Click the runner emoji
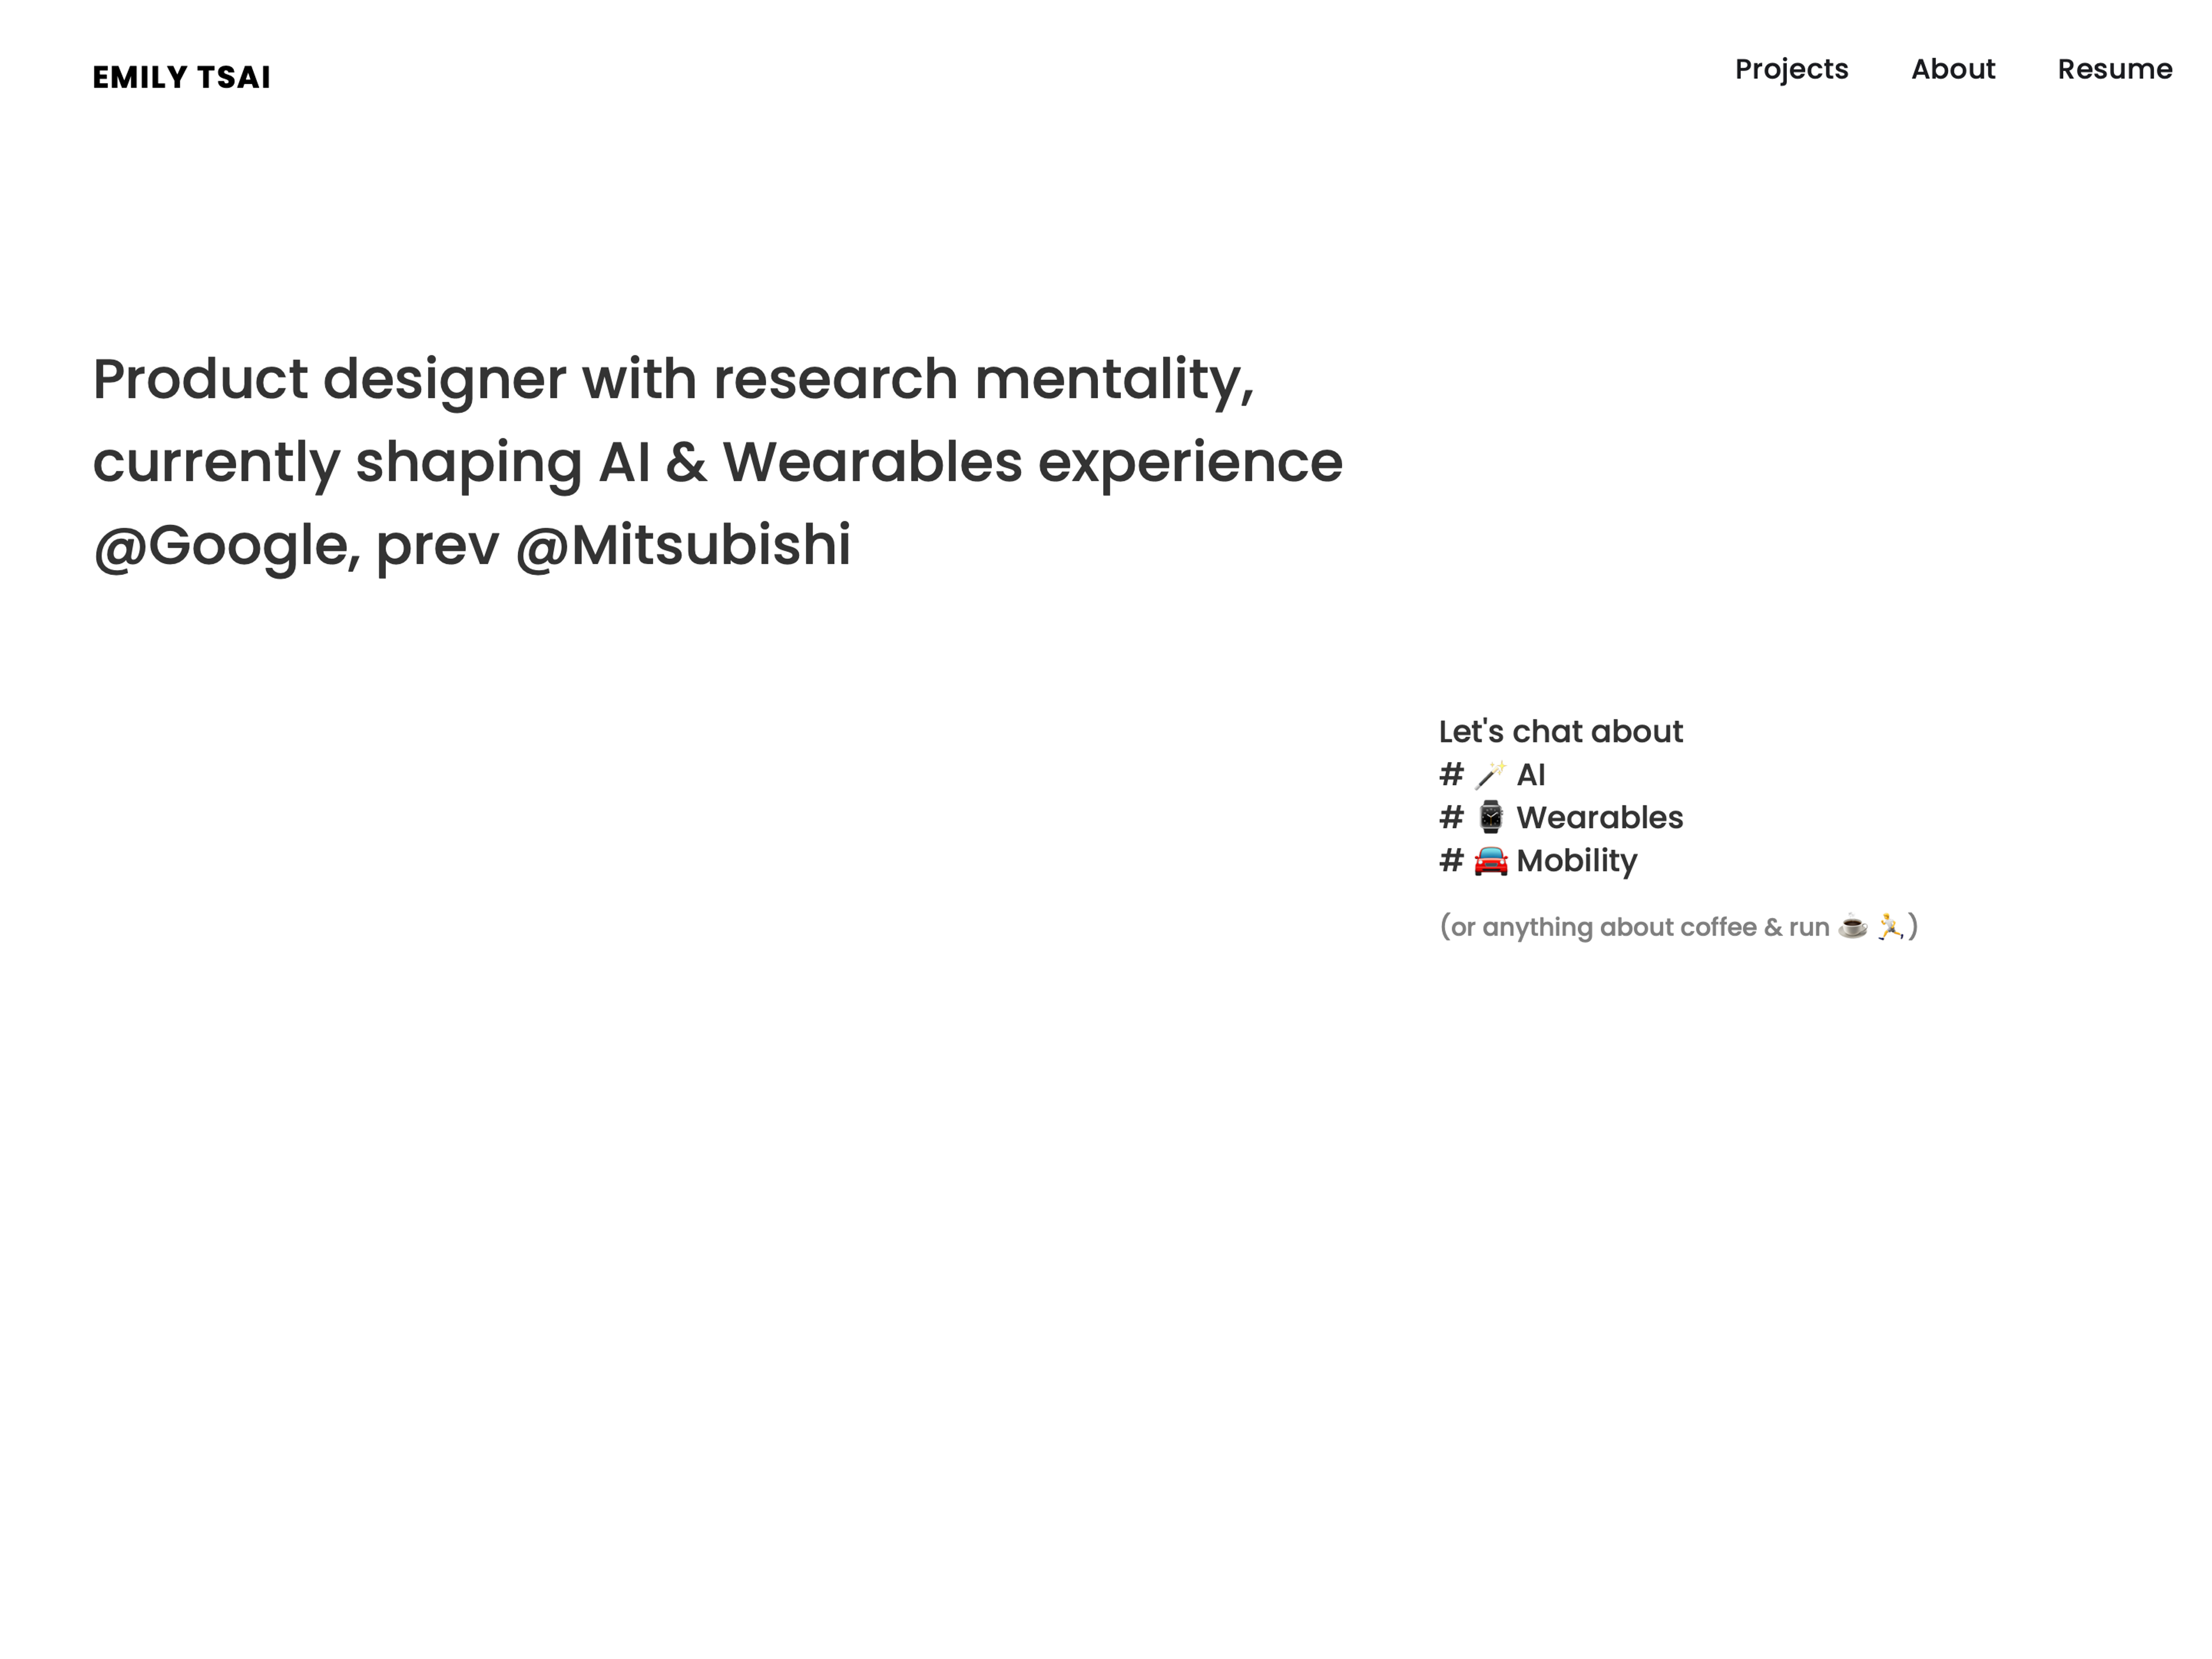The image size is (2212, 1659). pyautogui.click(x=1889, y=926)
